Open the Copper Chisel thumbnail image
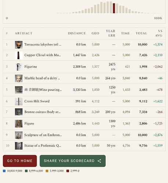The width and height of the screenshot is (168, 183). tap(19, 55)
